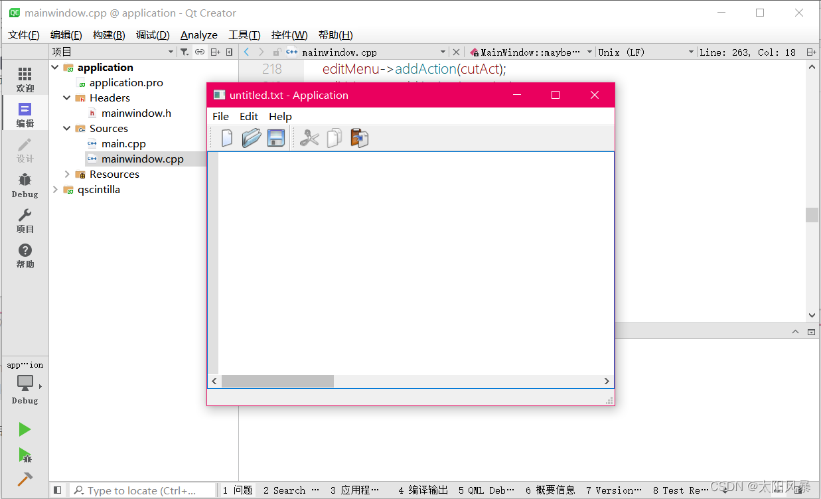
Task: Open kit selector monitor icon
Action: click(25, 383)
